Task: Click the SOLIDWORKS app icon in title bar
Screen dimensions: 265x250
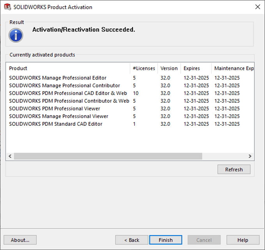Action: tap(7, 7)
